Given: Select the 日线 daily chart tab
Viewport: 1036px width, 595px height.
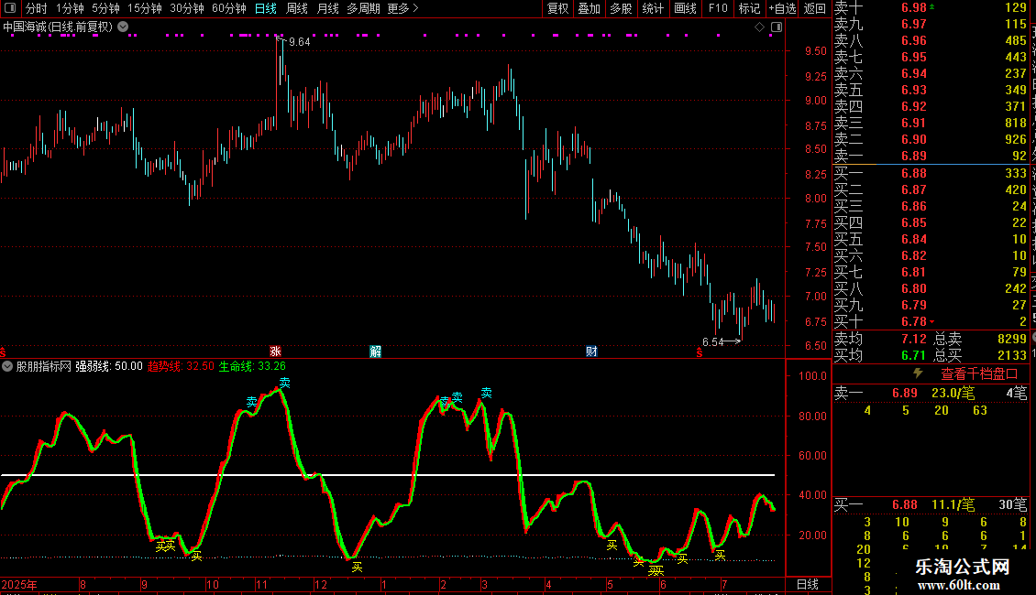Looking at the screenshot, I should click(x=266, y=8).
